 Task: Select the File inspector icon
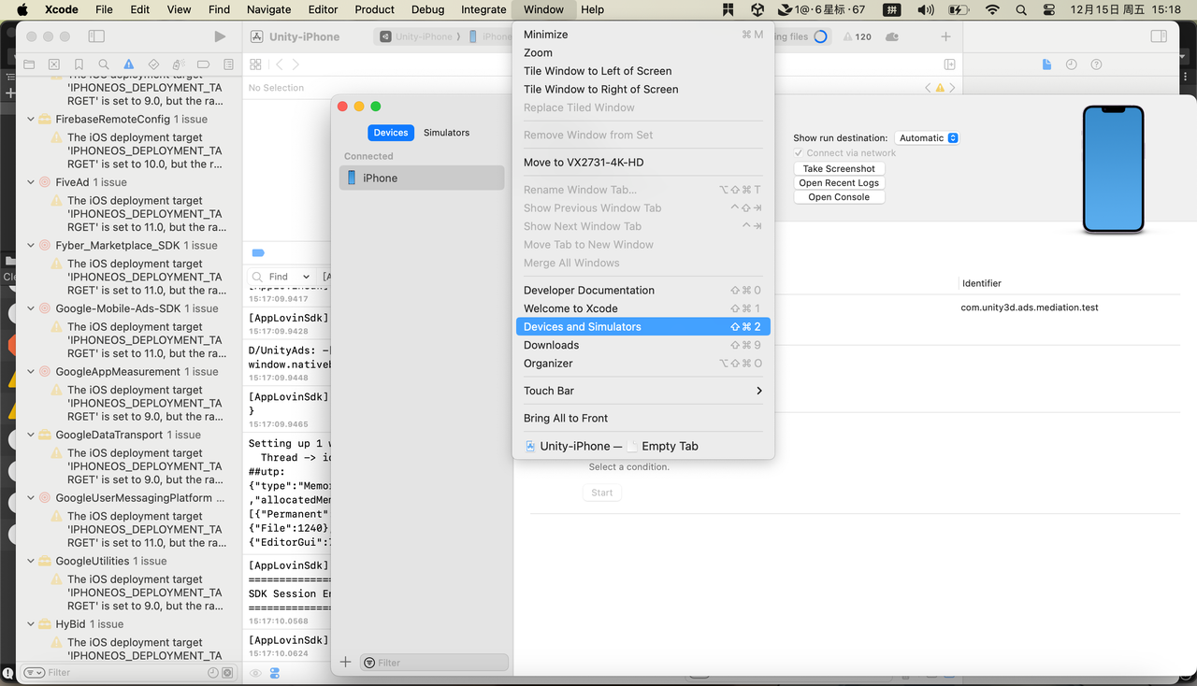pos(1046,64)
